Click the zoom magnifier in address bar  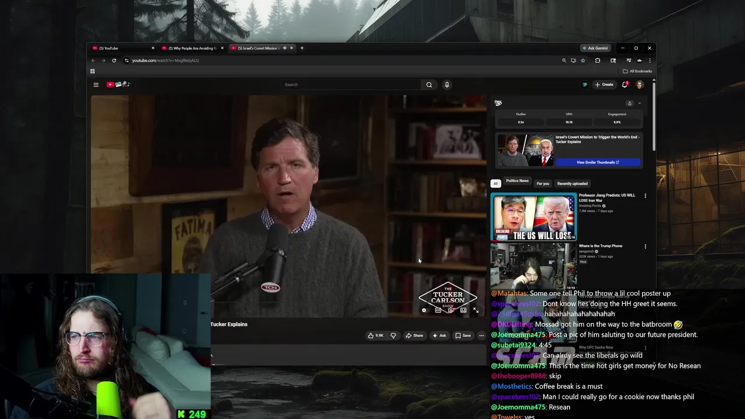pyautogui.click(x=564, y=61)
